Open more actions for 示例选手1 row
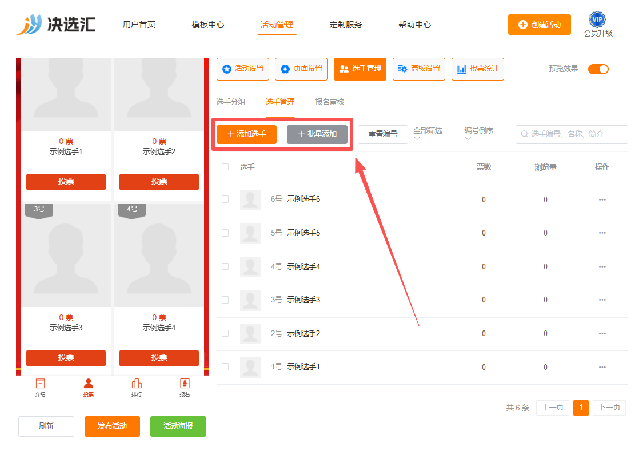Viewport: 643px width, 451px height. [x=602, y=367]
